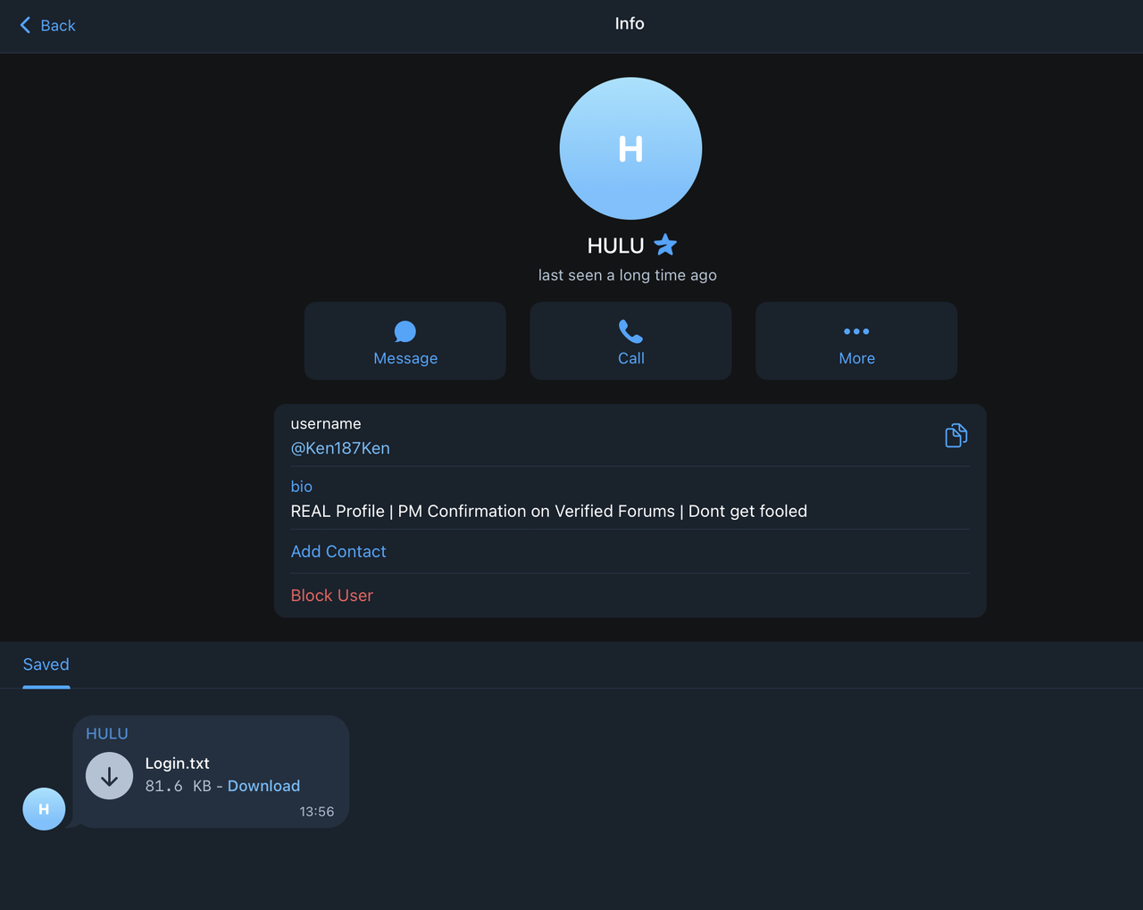The width and height of the screenshot is (1143, 910).
Task: Copy the username with the copy icon
Action: 956,435
